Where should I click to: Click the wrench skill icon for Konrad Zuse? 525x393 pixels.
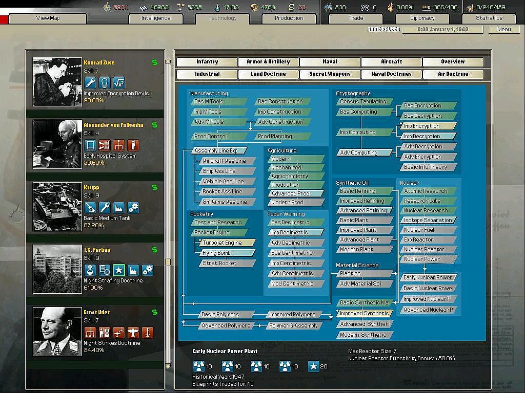[90, 82]
